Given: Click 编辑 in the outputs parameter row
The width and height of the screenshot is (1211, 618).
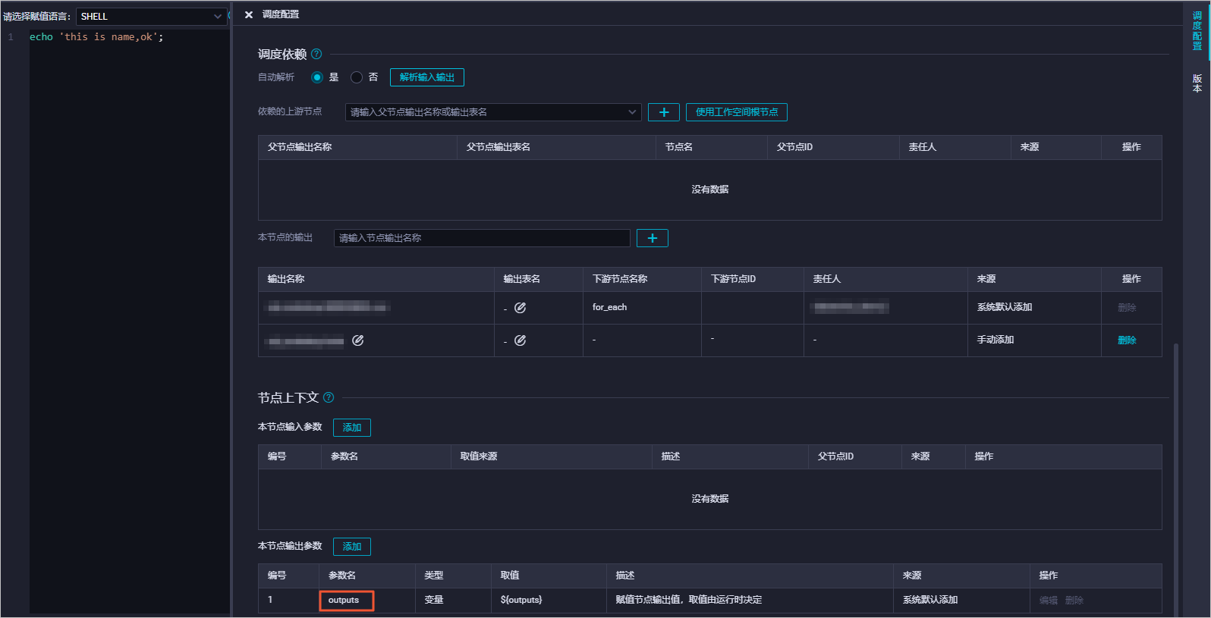Looking at the screenshot, I should (x=1049, y=601).
